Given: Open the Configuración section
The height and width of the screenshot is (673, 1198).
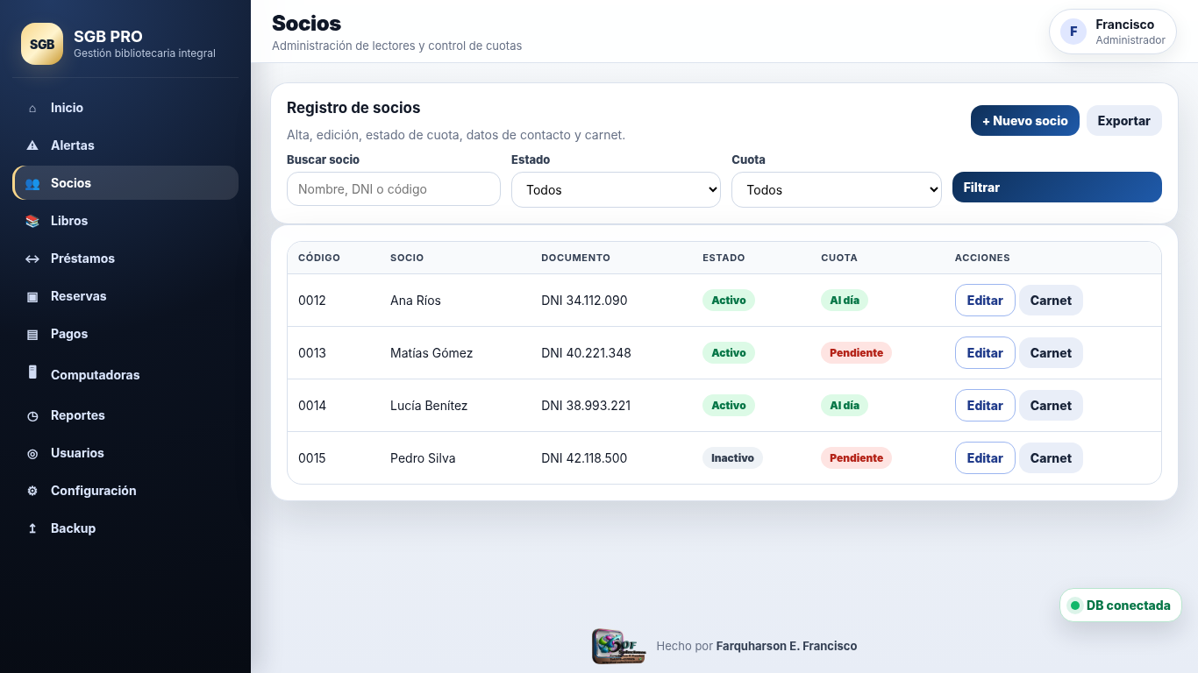Looking at the screenshot, I should click(125, 491).
